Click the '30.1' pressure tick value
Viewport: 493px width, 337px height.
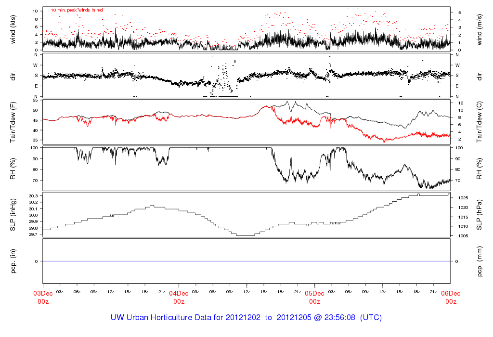click(x=33, y=209)
